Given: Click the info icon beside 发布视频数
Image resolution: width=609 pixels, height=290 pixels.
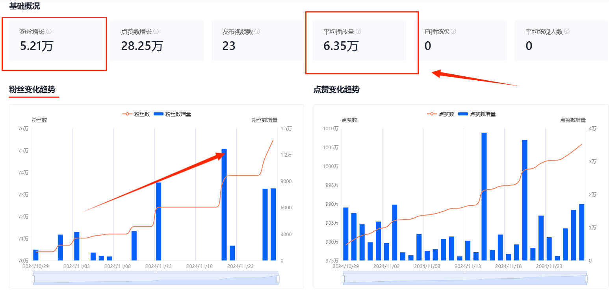Looking at the screenshot, I should click(257, 31).
